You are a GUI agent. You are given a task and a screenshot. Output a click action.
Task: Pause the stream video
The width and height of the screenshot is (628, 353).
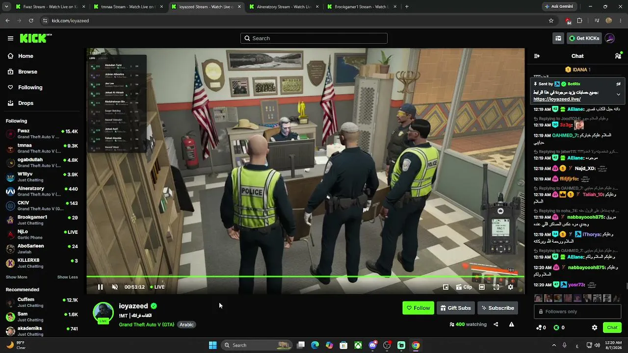point(100,287)
